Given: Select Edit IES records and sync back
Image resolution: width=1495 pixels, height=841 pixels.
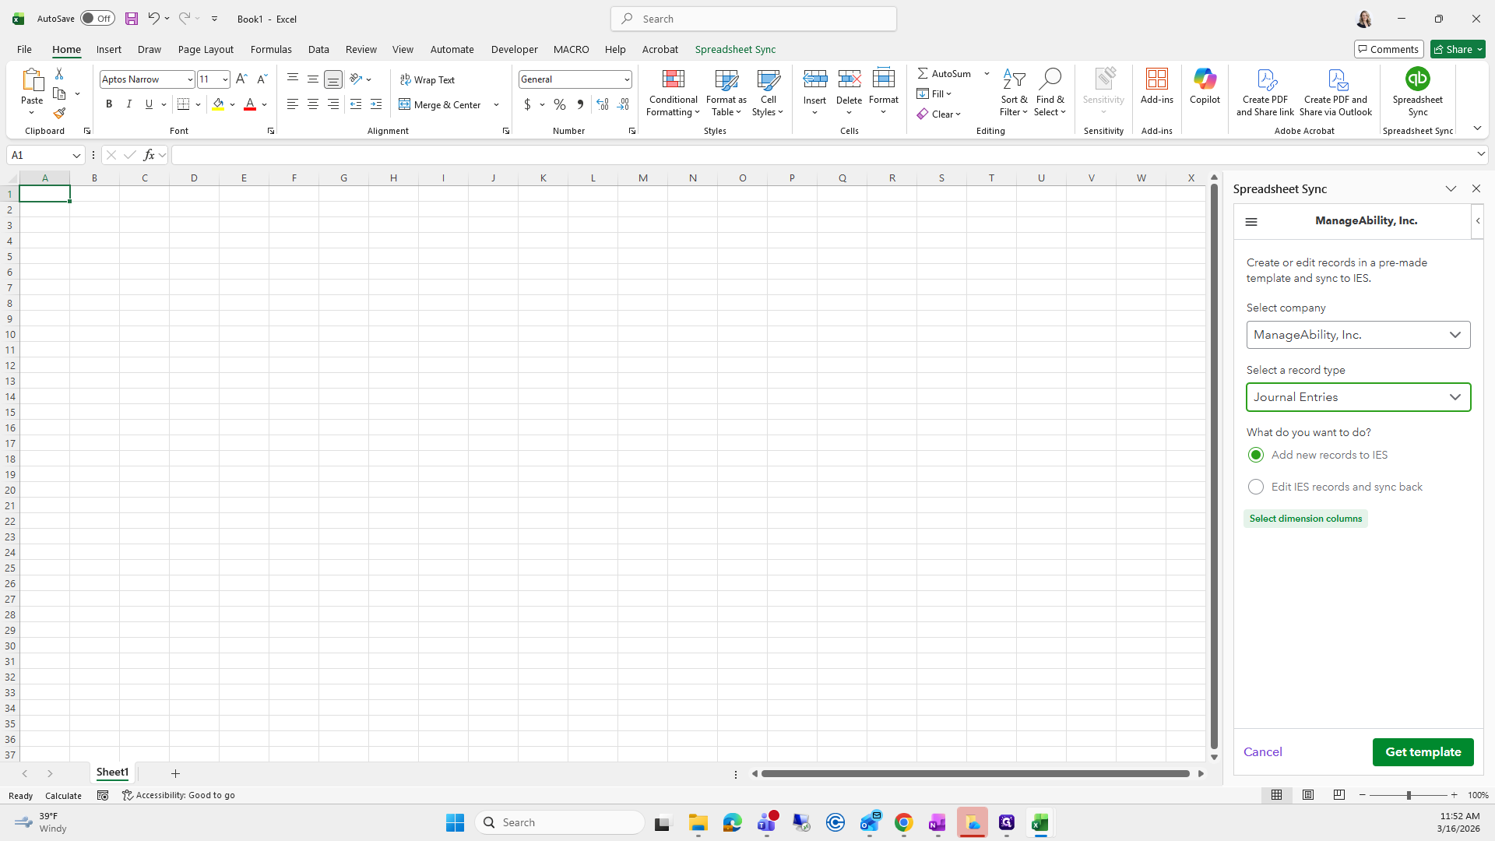Looking at the screenshot, I should tap(1256, 487).
